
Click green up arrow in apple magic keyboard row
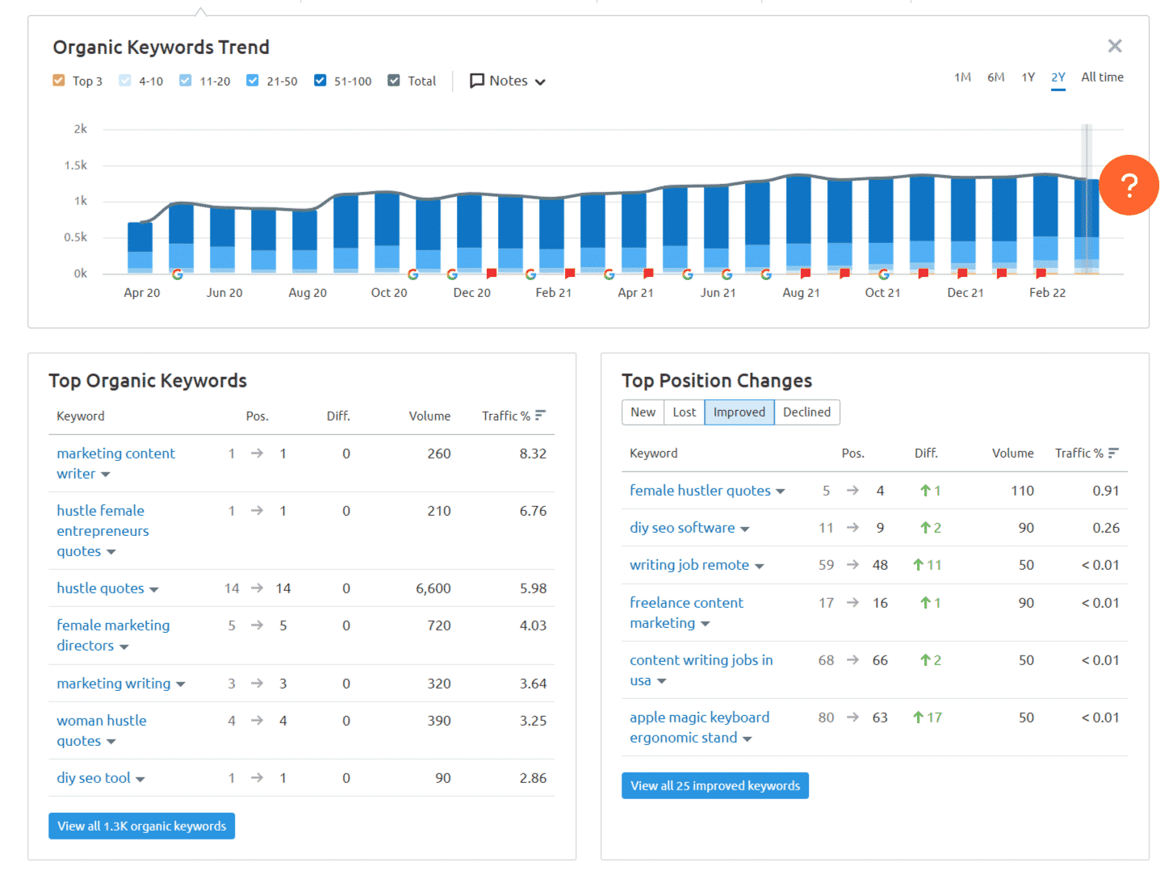click(918, 717)
